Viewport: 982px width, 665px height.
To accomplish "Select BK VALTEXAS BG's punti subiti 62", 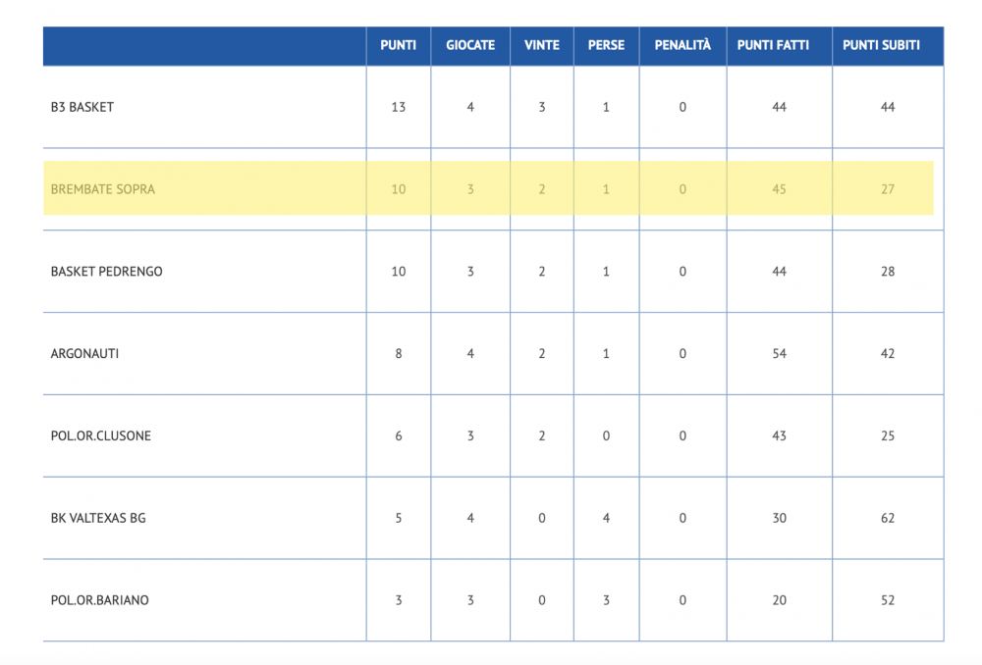I will tap(888, 518).
